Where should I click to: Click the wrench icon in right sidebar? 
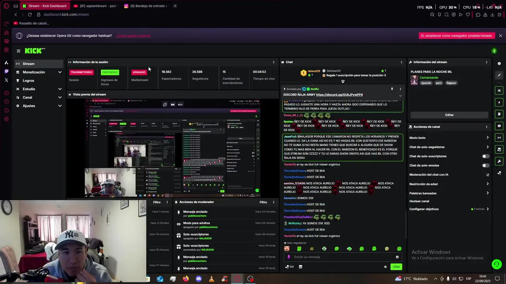click(499, 161)
